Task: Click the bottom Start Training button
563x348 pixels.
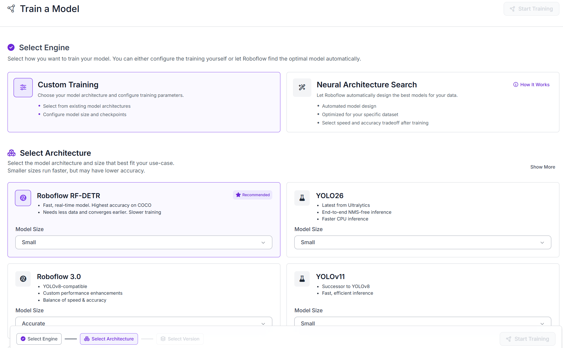Action: click(x=528, y=339)
